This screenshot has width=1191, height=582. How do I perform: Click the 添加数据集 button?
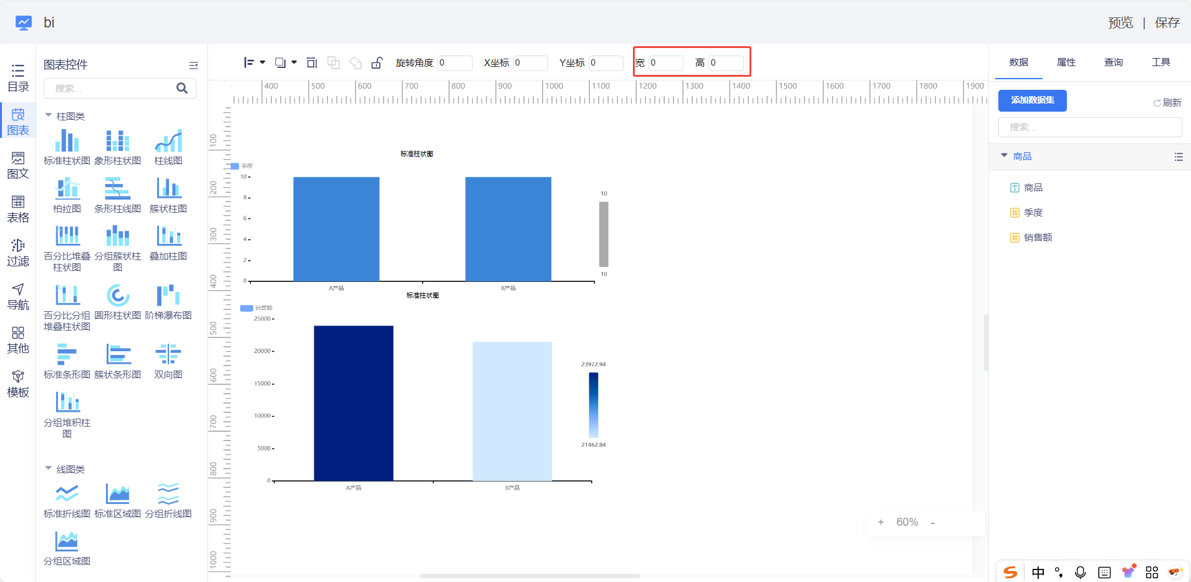point(1032,100)
